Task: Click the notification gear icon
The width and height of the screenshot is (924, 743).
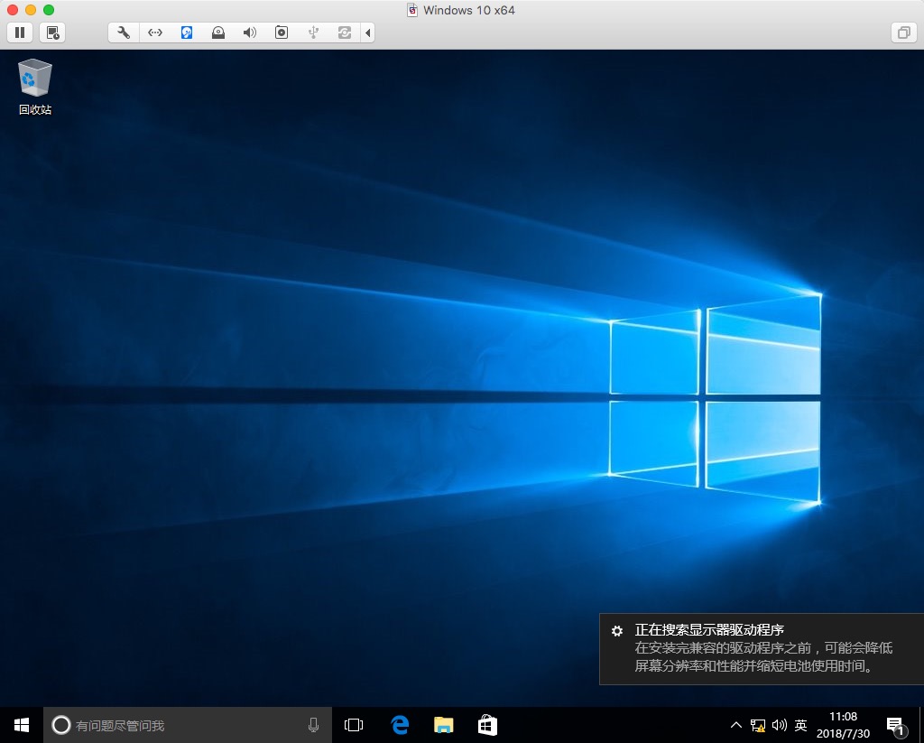Action: [x=617, y=630]
